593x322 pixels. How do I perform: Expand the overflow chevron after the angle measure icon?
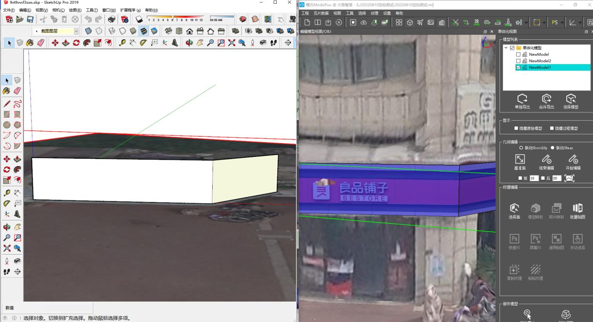581,22
